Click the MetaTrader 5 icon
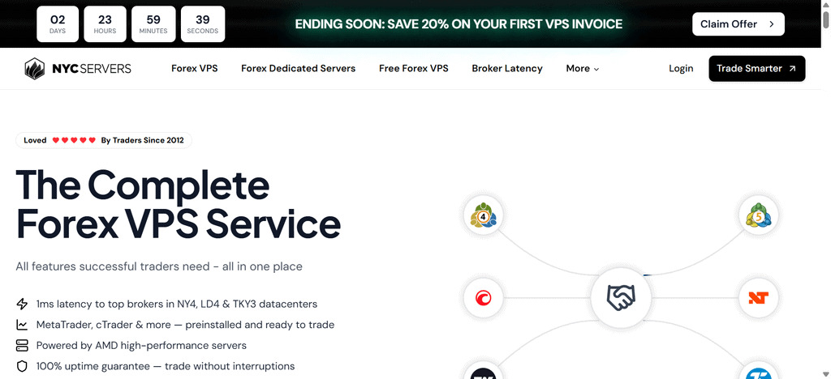This screenshot has width=831, height=379. (759, 215)
